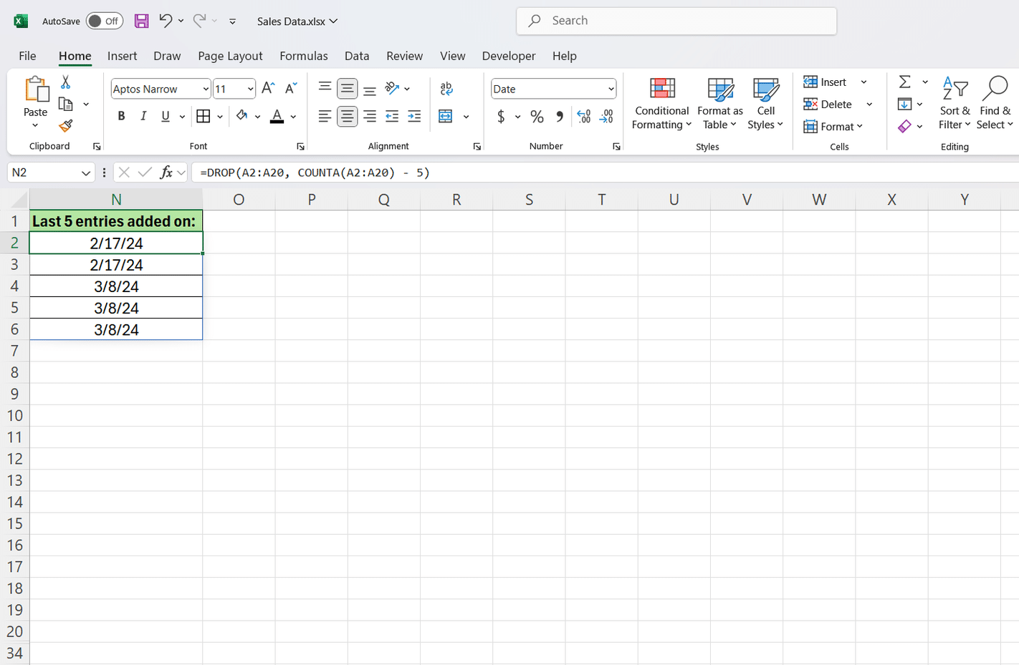1019x665 pixels.
Task: Toggle Bold formatting
Action: click(121, 116)
